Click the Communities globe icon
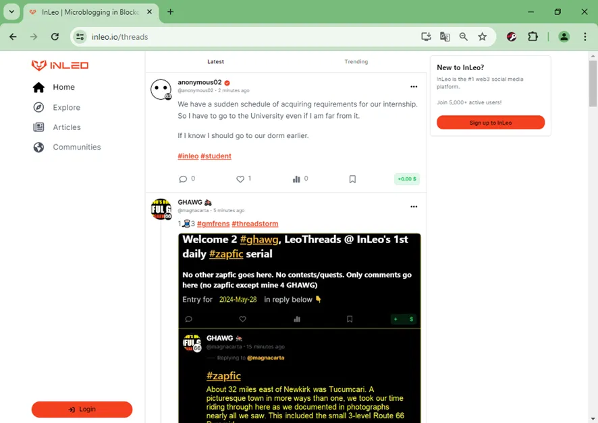Viewport: 598px width, 423px height. click(x=38, y=147)
